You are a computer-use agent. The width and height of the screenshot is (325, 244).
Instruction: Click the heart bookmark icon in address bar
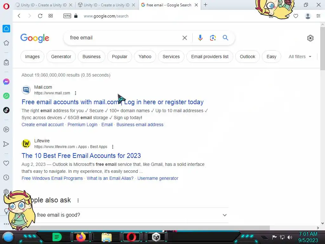(296, 16)
